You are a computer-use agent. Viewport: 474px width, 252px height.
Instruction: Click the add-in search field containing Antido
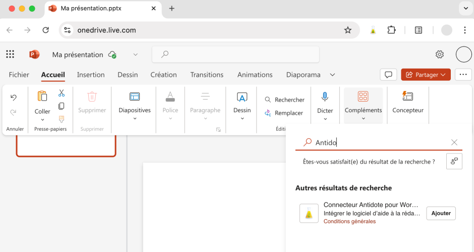click(x=378, y=142)
